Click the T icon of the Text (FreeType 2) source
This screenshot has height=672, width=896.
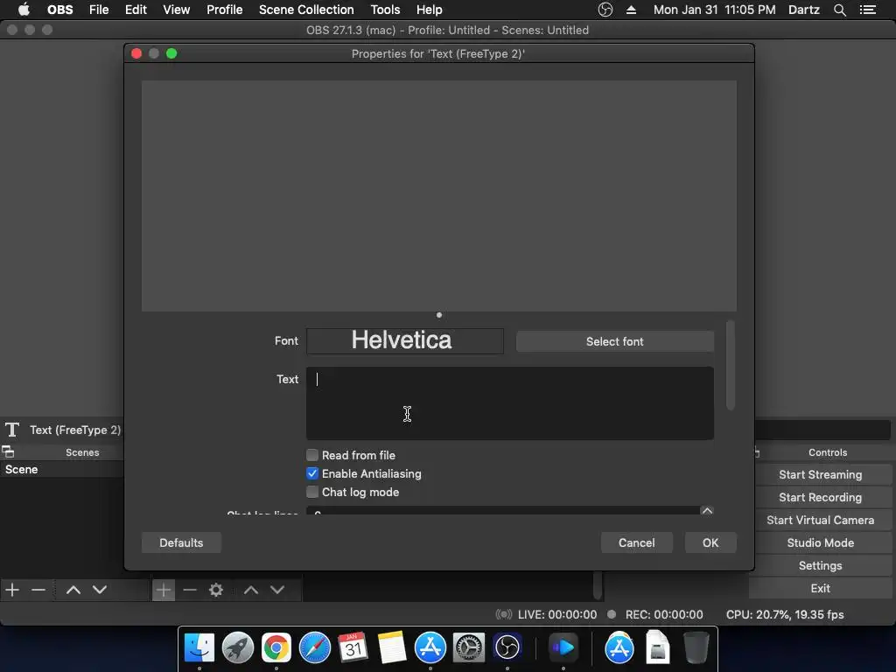[x=12, y=430]
